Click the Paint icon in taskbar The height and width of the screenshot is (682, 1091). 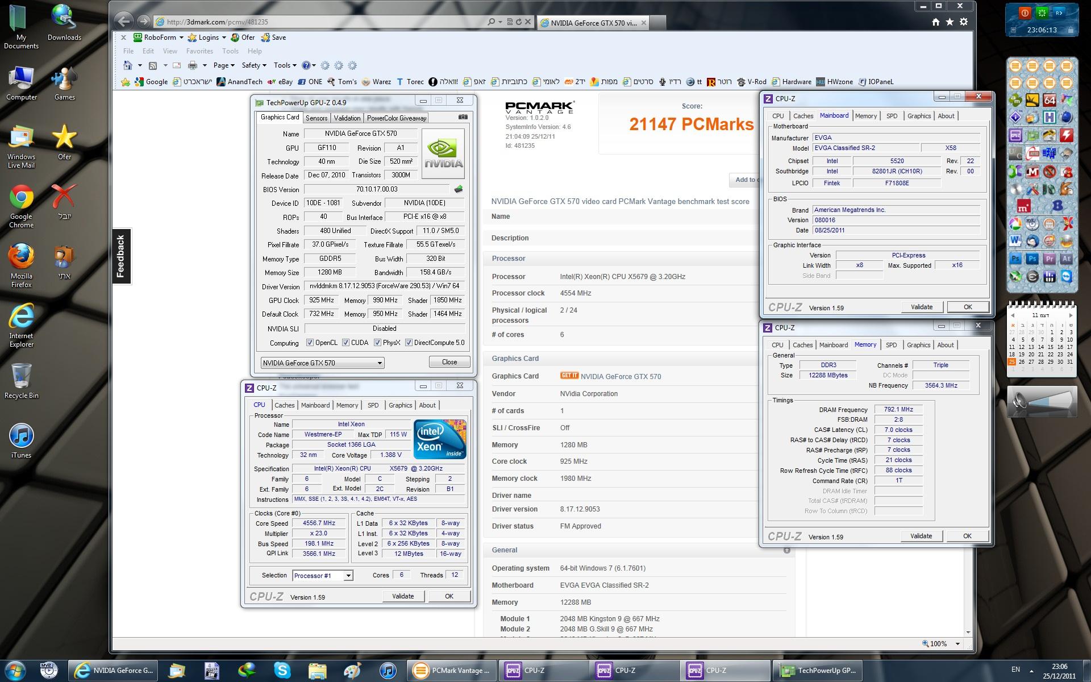tap(352, 671)
